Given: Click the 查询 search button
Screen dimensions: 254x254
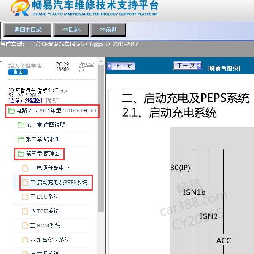Looking at the screenshot, I should (x=18, y=72).
